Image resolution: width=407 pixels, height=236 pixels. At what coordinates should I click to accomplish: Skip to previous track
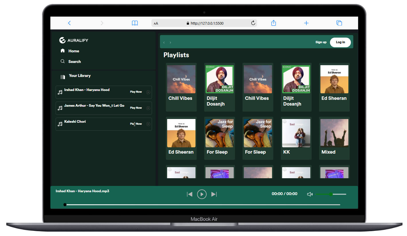point(189,194)
